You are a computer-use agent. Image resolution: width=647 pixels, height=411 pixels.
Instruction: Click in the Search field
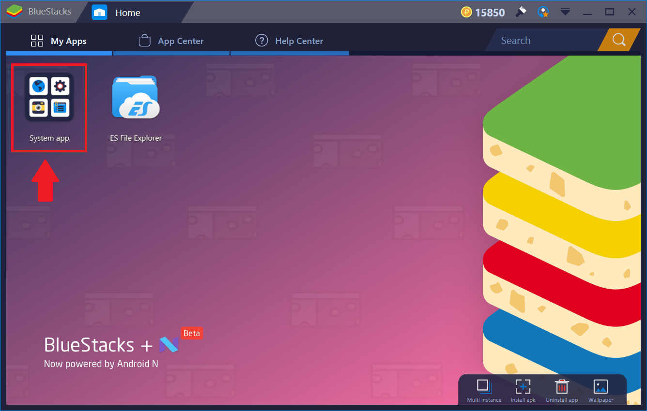tap(545, 40)
